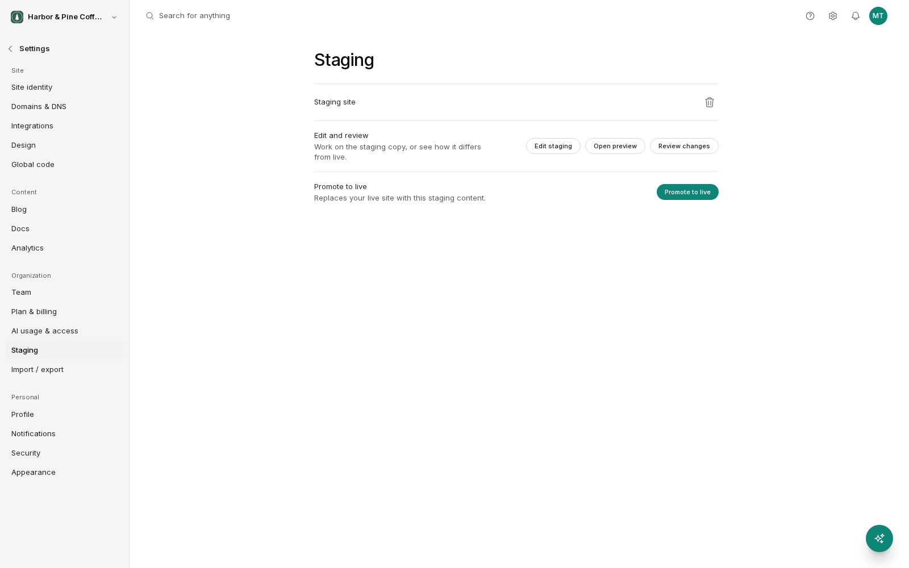This screenshot has width=909, height=568.
Task: Click the Organization section header
Action: point(31,275)
